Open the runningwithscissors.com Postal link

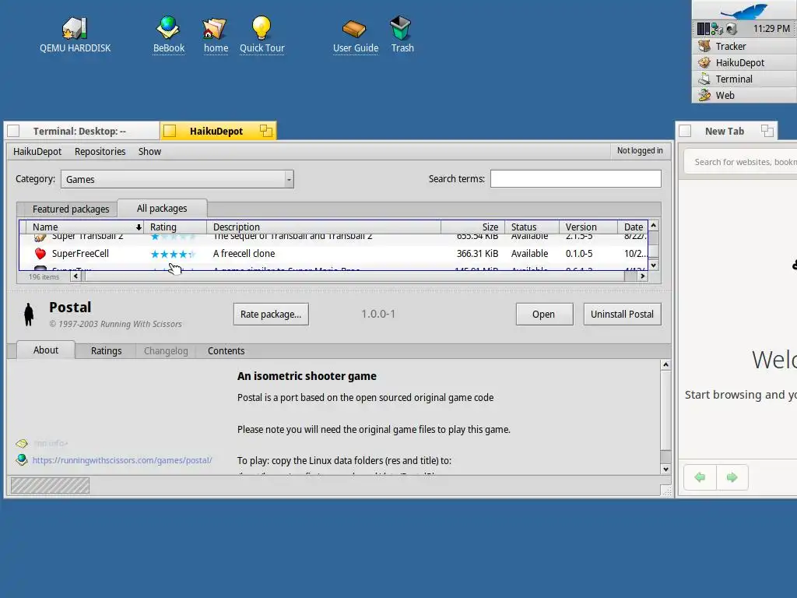122,460
